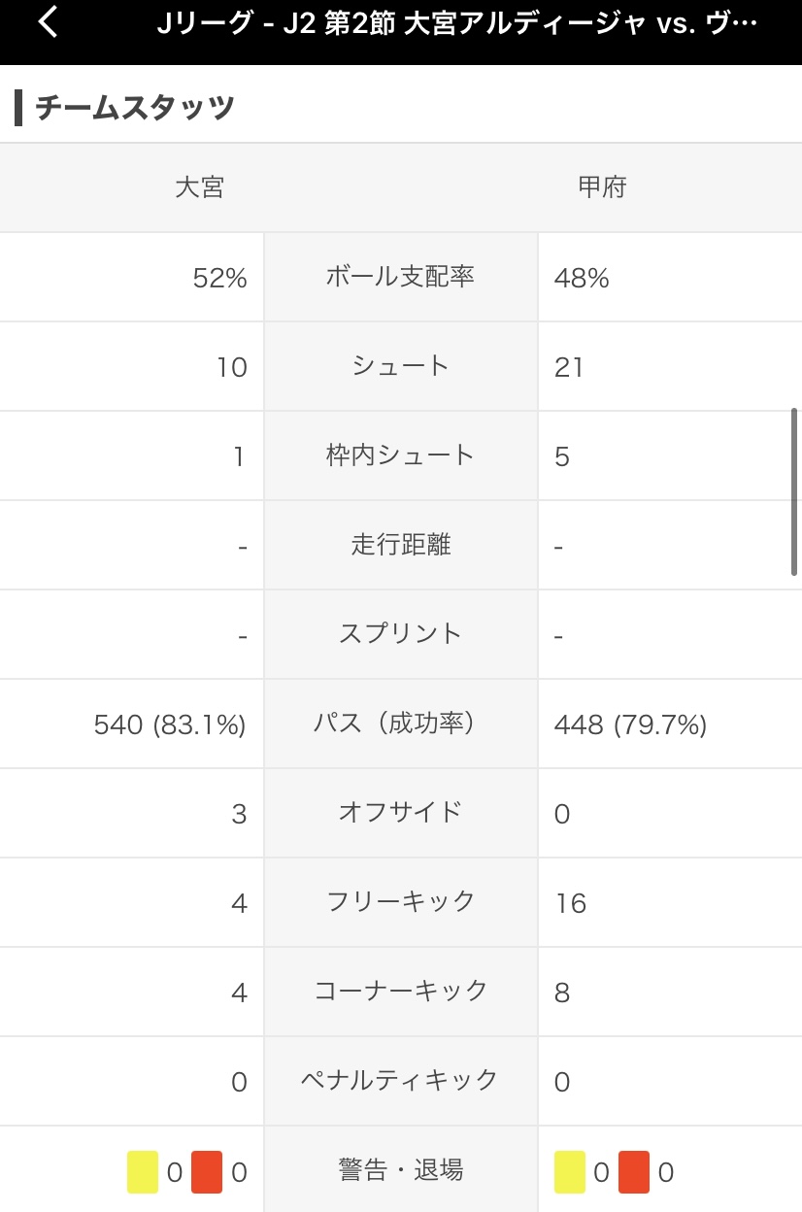802x1212 pixels.
Task: Click the パス（成功率） label
Action: pos(400,724)
